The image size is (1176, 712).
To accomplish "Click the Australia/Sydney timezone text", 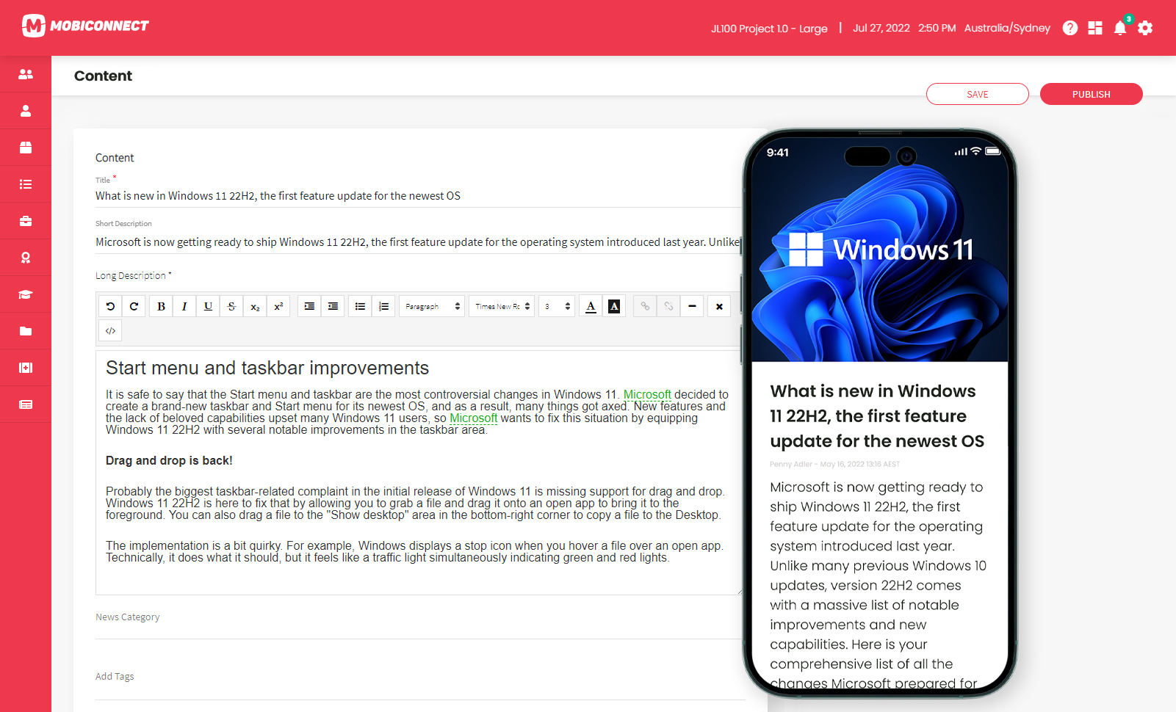I will 1007,28.
